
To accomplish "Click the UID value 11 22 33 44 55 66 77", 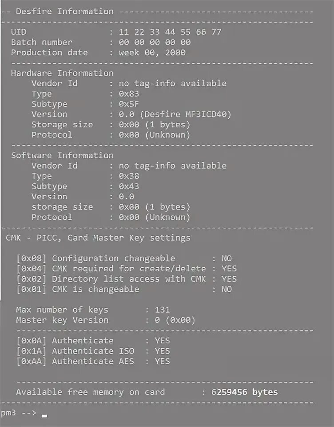I will click(170, 32).
